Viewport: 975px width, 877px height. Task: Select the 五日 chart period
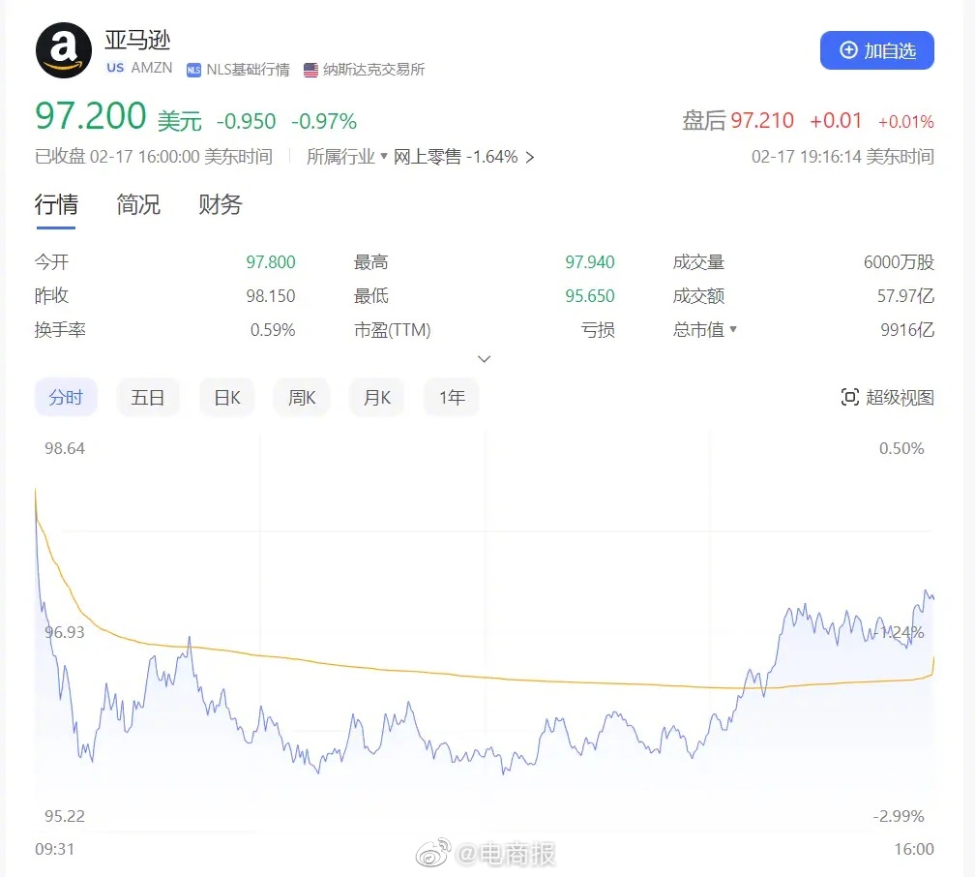pos(148,397)
